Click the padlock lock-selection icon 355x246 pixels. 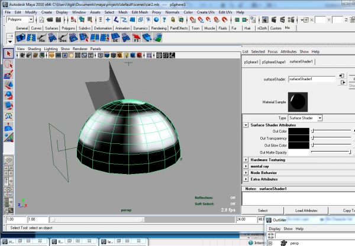point(173,20)
